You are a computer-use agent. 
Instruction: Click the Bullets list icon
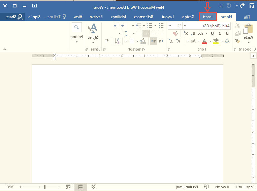coord(161,26)
